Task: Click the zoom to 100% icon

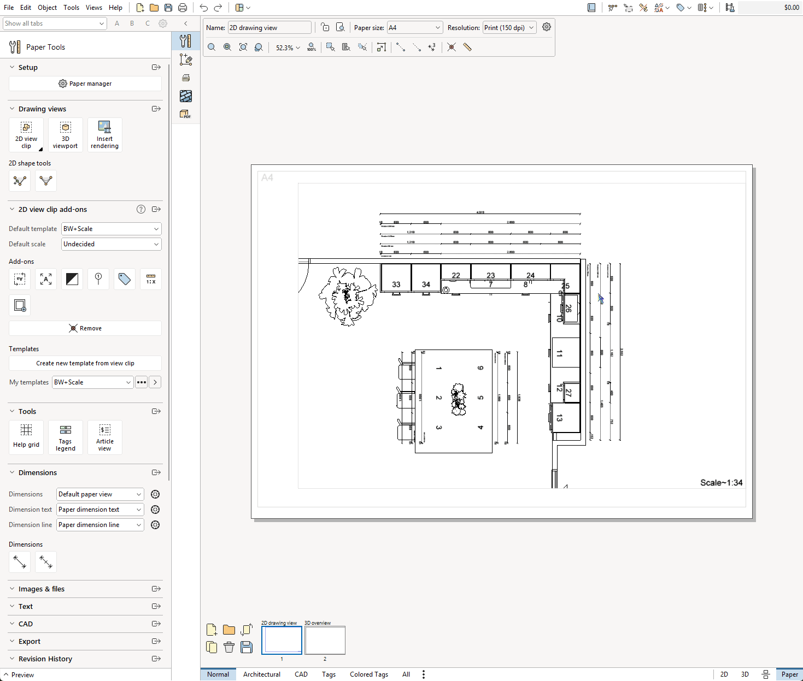Action: (x=312, y=48)
